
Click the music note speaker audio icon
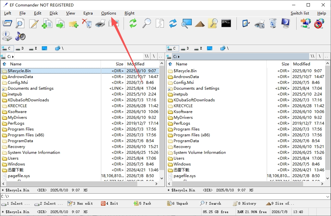pyautogui.click(x=20, y=36)
